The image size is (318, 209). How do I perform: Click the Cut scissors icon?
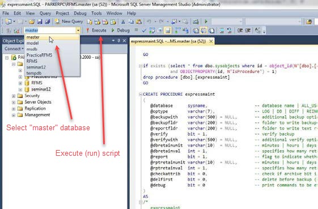pyautogui.click(x=123, y=22)
